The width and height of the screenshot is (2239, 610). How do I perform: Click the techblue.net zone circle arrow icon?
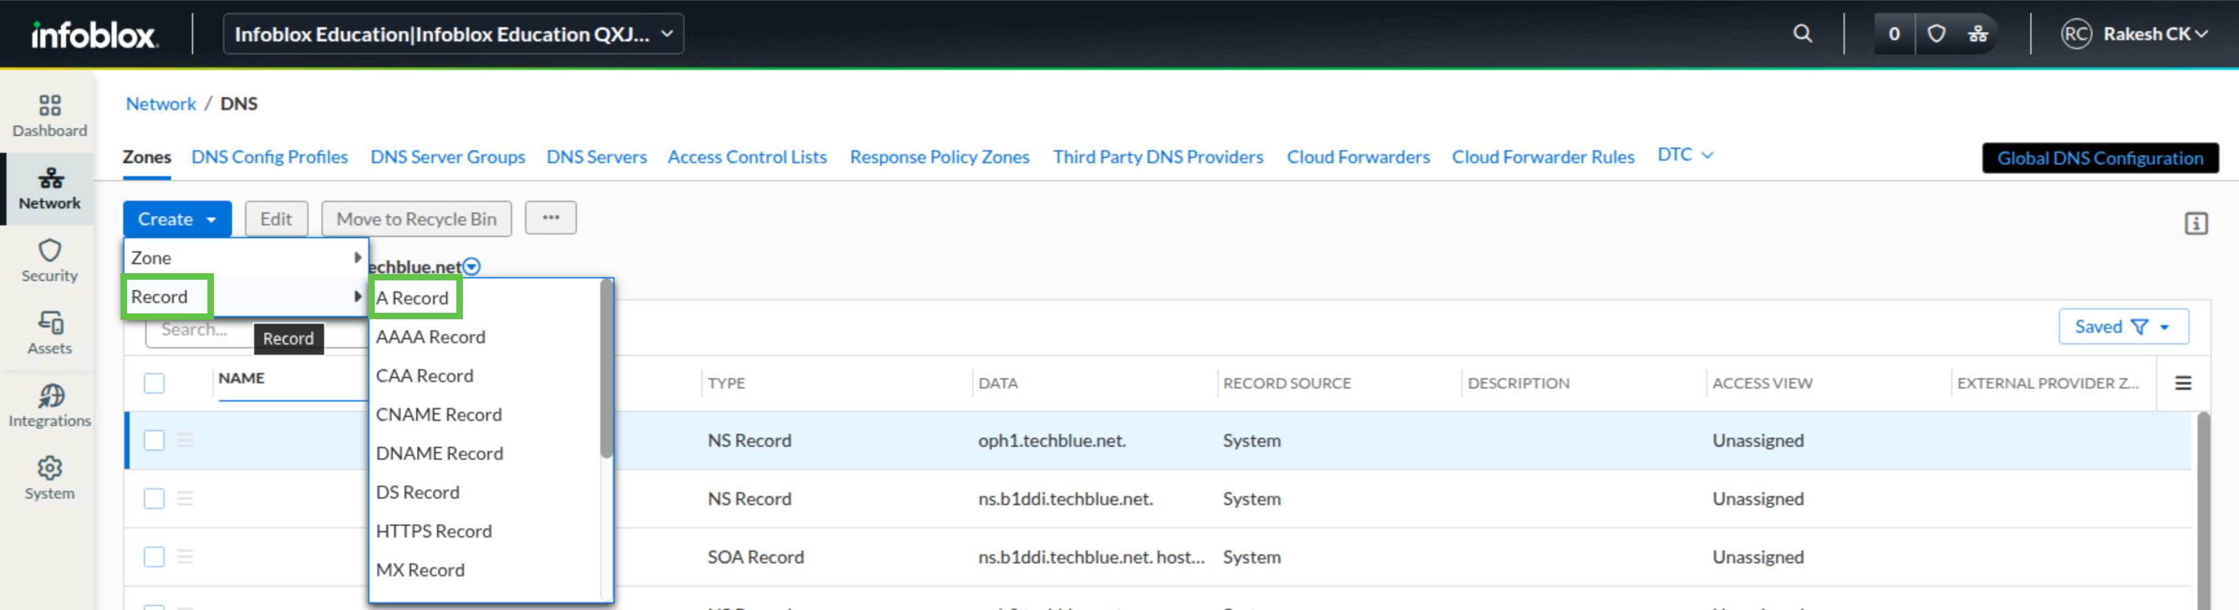(x=472, y=266)
